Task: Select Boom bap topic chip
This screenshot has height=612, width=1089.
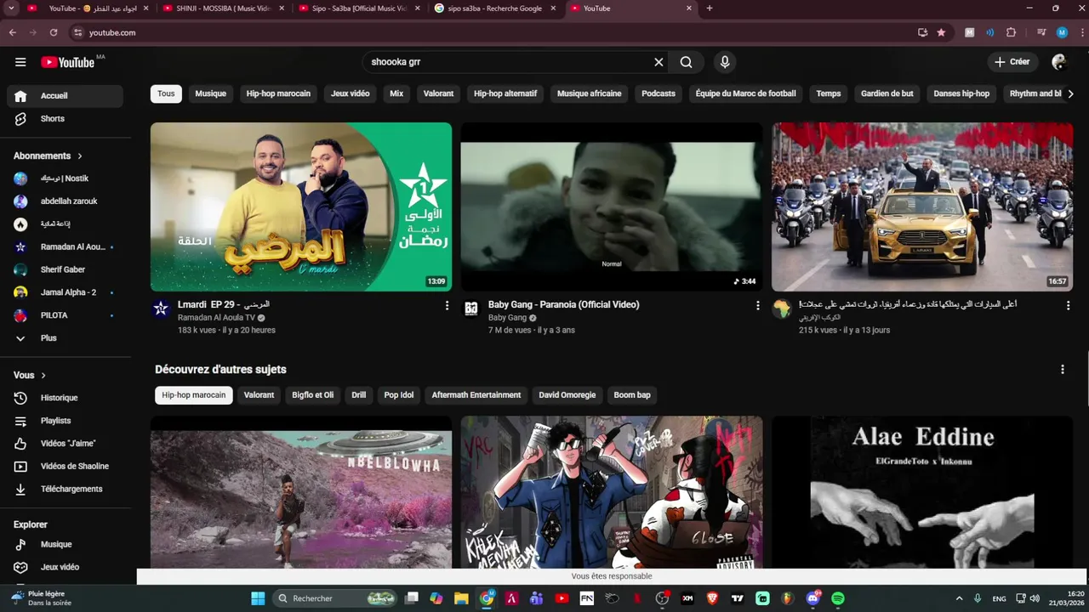Action: (632, 395)
